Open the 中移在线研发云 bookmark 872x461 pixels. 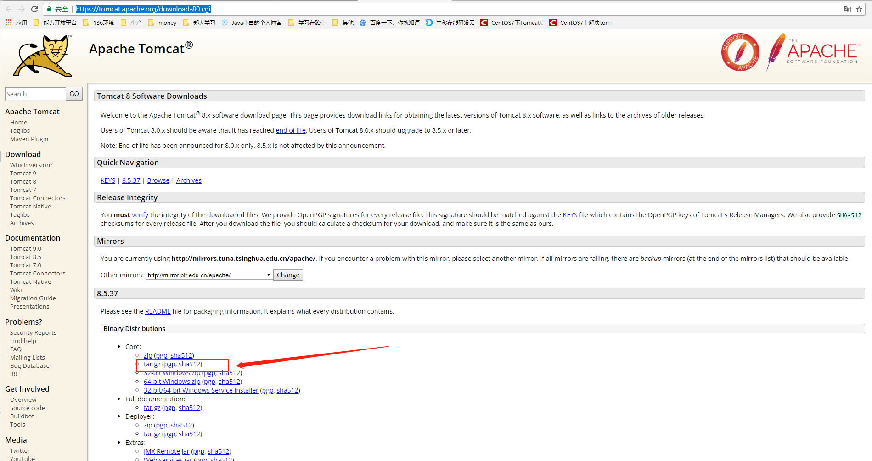coord(450,22)
